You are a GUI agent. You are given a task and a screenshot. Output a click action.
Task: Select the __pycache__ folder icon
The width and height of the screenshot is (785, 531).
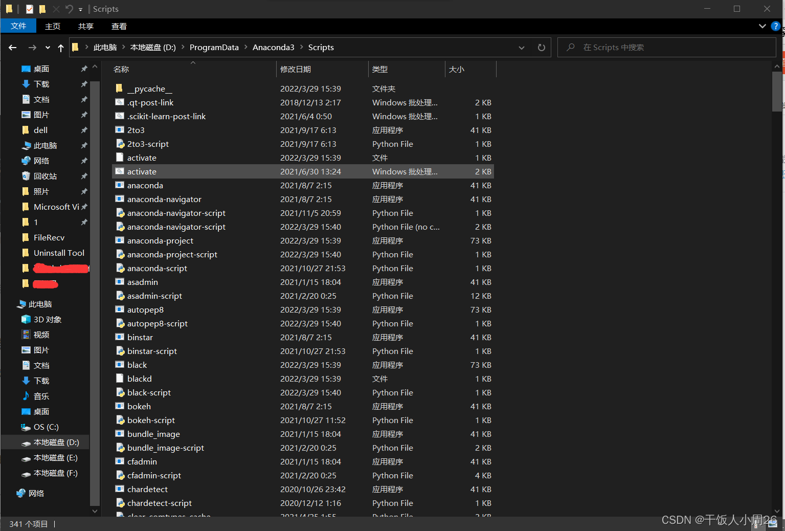coord(120,88)
